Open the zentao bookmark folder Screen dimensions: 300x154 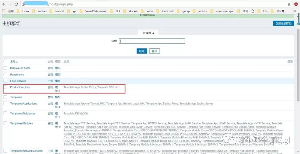(39, 11)
